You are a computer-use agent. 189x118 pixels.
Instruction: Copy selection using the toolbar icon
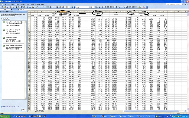(30, 7)
